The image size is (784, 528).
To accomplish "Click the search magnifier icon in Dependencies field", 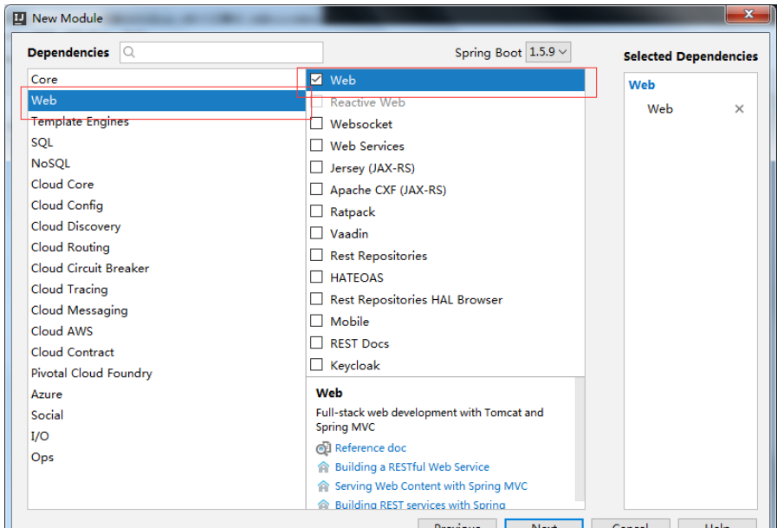I will coord(130,53).
